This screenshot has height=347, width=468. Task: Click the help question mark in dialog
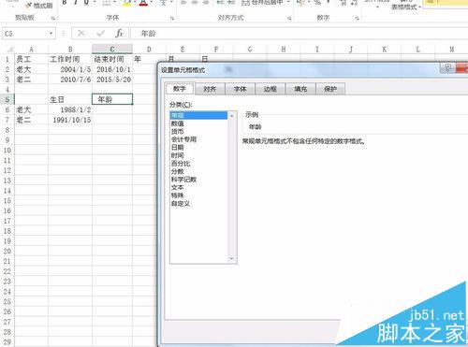click(x=447, y=68)
